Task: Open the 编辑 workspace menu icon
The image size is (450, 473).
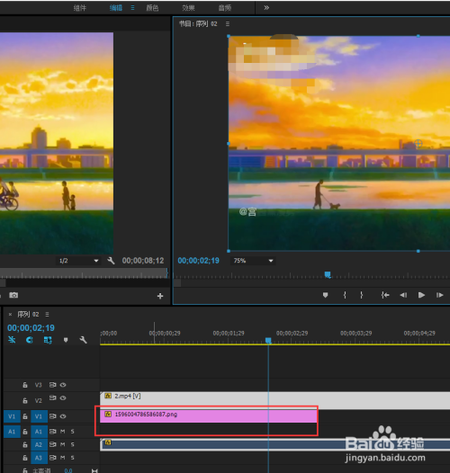Action: pyautogui.click(x=132, y=8)
